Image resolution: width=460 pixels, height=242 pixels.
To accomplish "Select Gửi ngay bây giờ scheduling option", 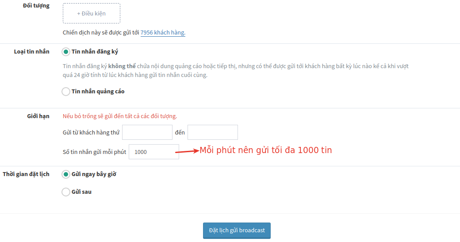I will 66,174.
